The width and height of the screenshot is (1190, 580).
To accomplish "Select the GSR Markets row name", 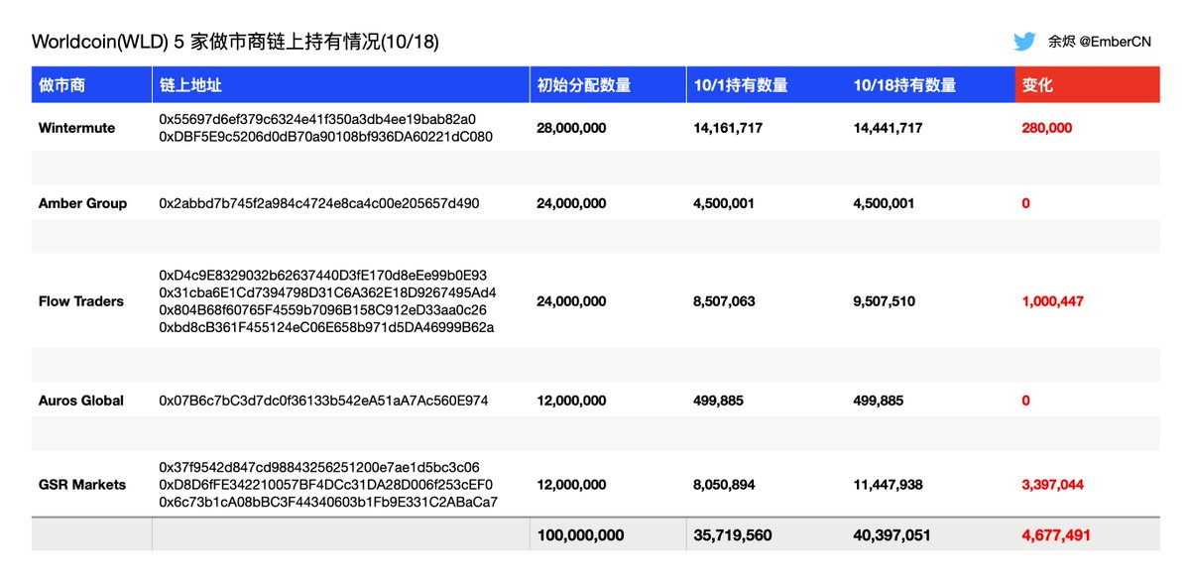I will [x=81, y=485].
